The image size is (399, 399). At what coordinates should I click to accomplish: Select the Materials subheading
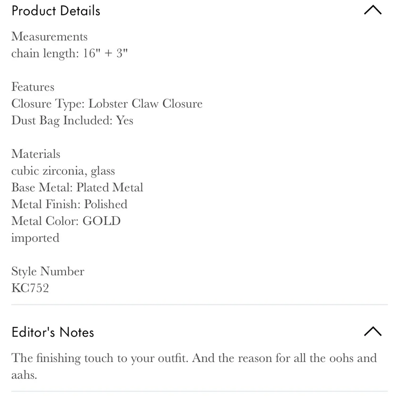point(36,154)
